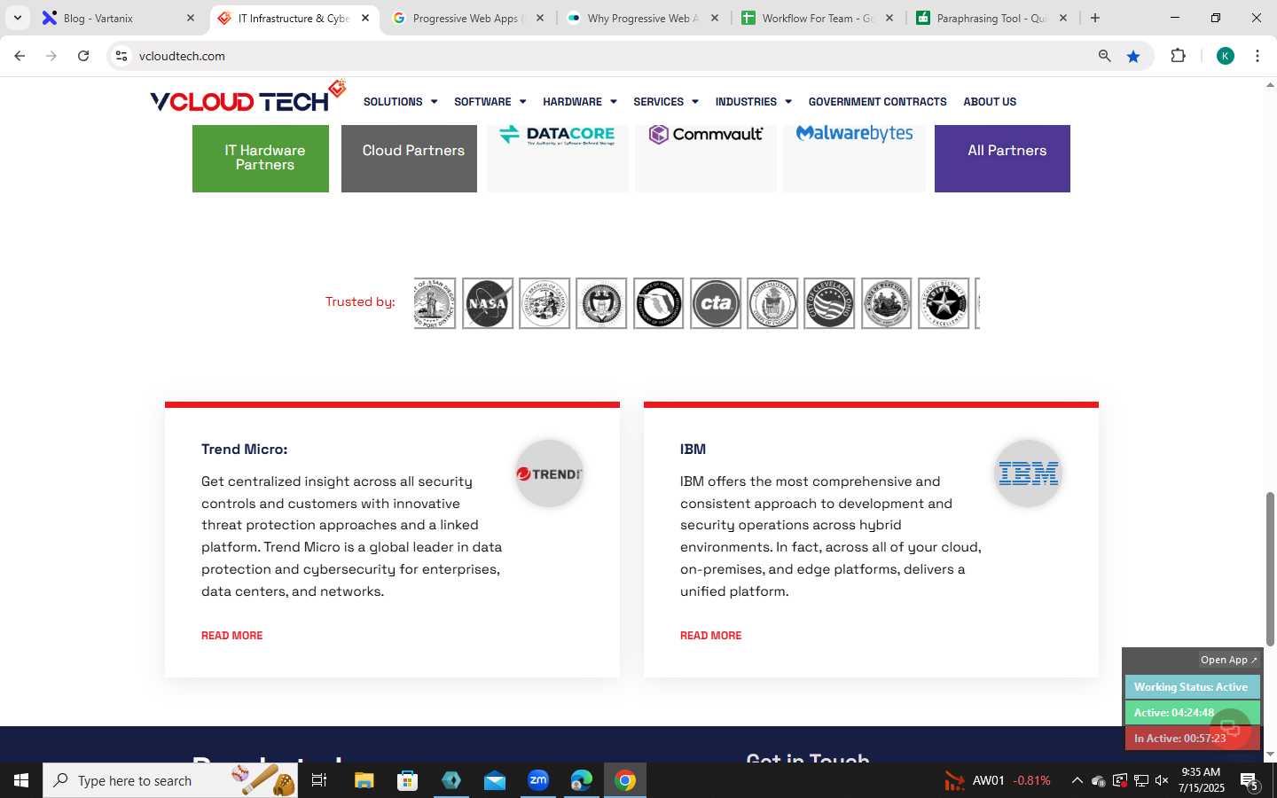
Task: Open the Chrome profile K avatar
Action: pyautogui.click(x=1226, y=56)
